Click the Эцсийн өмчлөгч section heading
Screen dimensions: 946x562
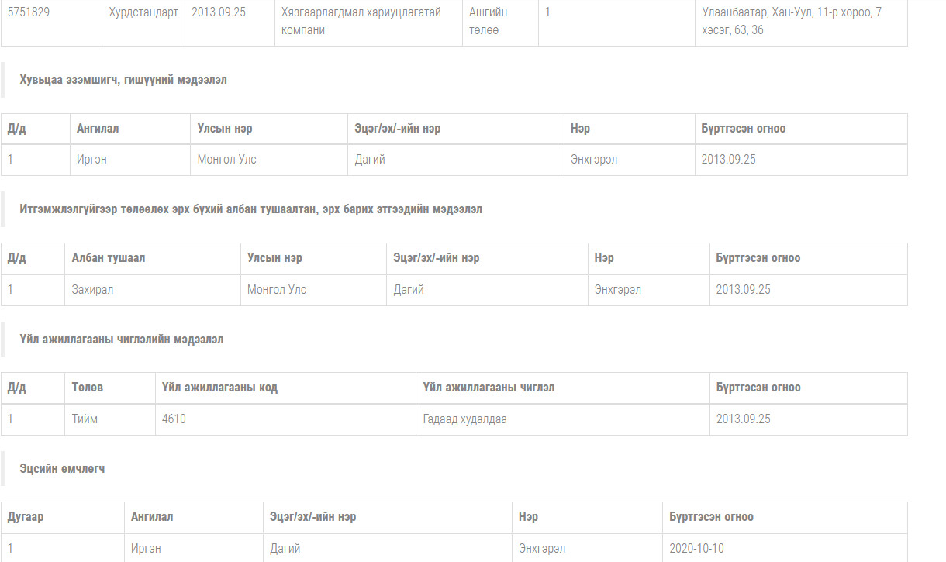(62, 469)
